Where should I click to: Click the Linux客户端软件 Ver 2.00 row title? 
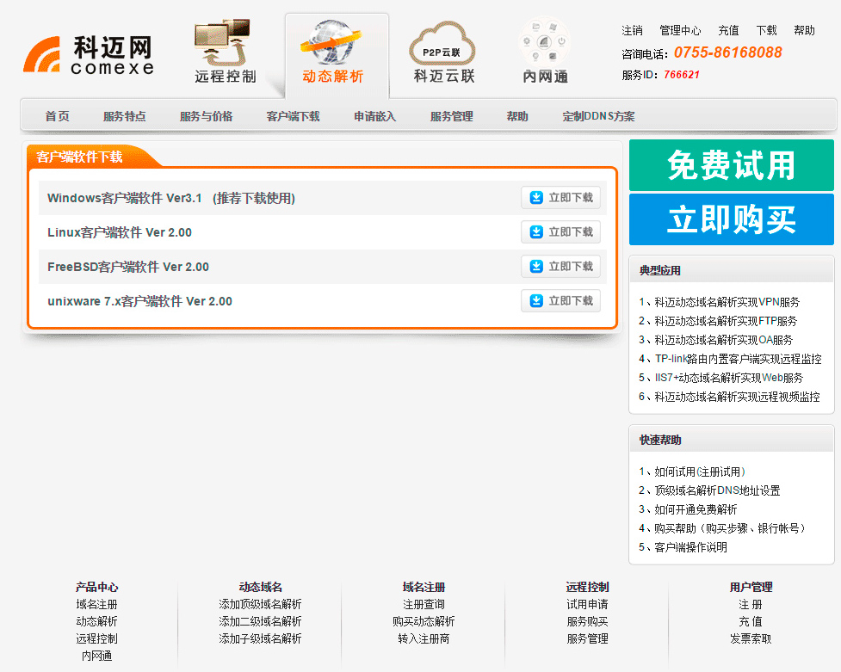[x=120, y=232]
